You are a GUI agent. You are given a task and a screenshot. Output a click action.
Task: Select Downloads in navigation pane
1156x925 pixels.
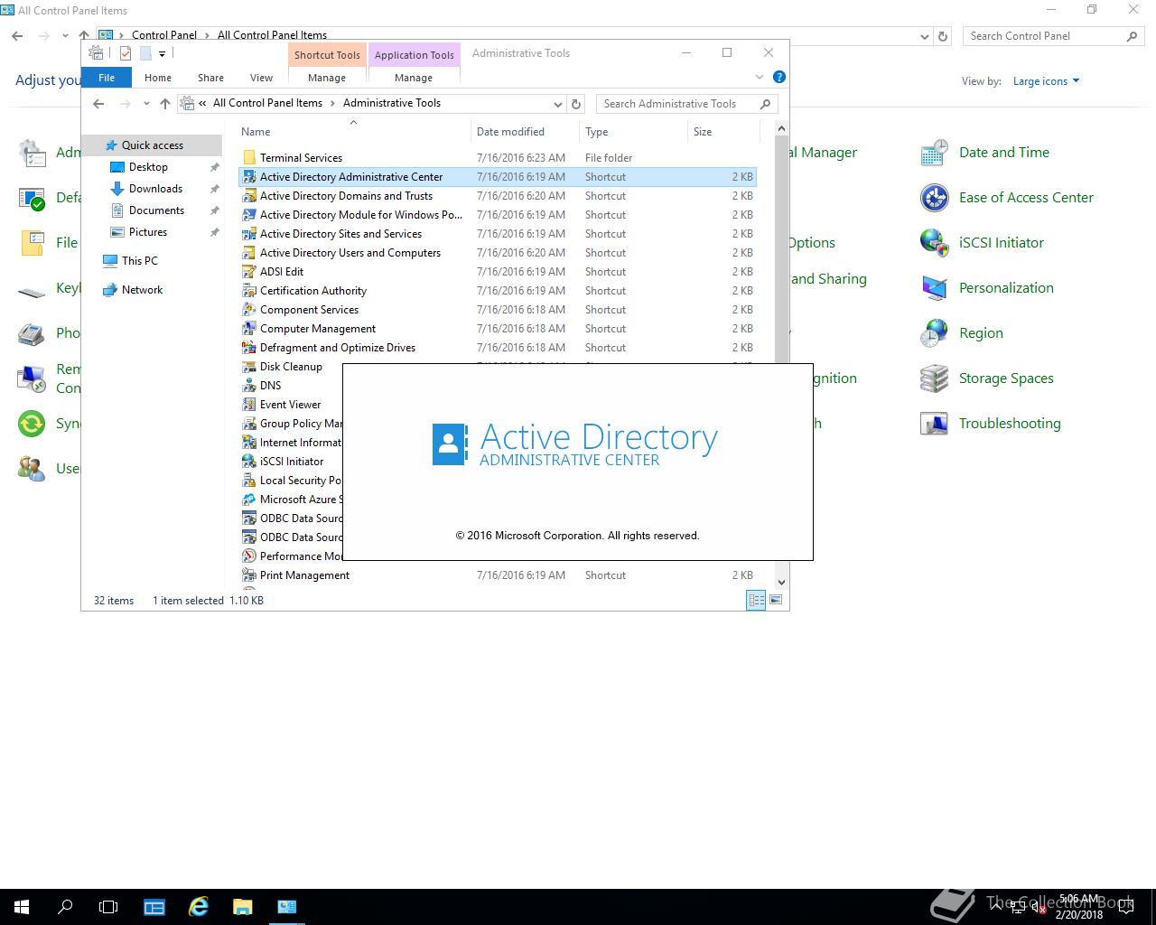(x=155, y=189)
